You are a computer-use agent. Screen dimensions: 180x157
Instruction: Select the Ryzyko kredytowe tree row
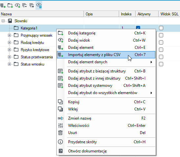(x=35, y=50)
